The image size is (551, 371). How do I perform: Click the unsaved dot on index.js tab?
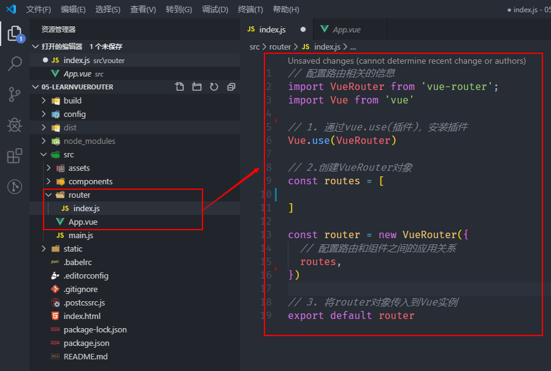[303, 29]
